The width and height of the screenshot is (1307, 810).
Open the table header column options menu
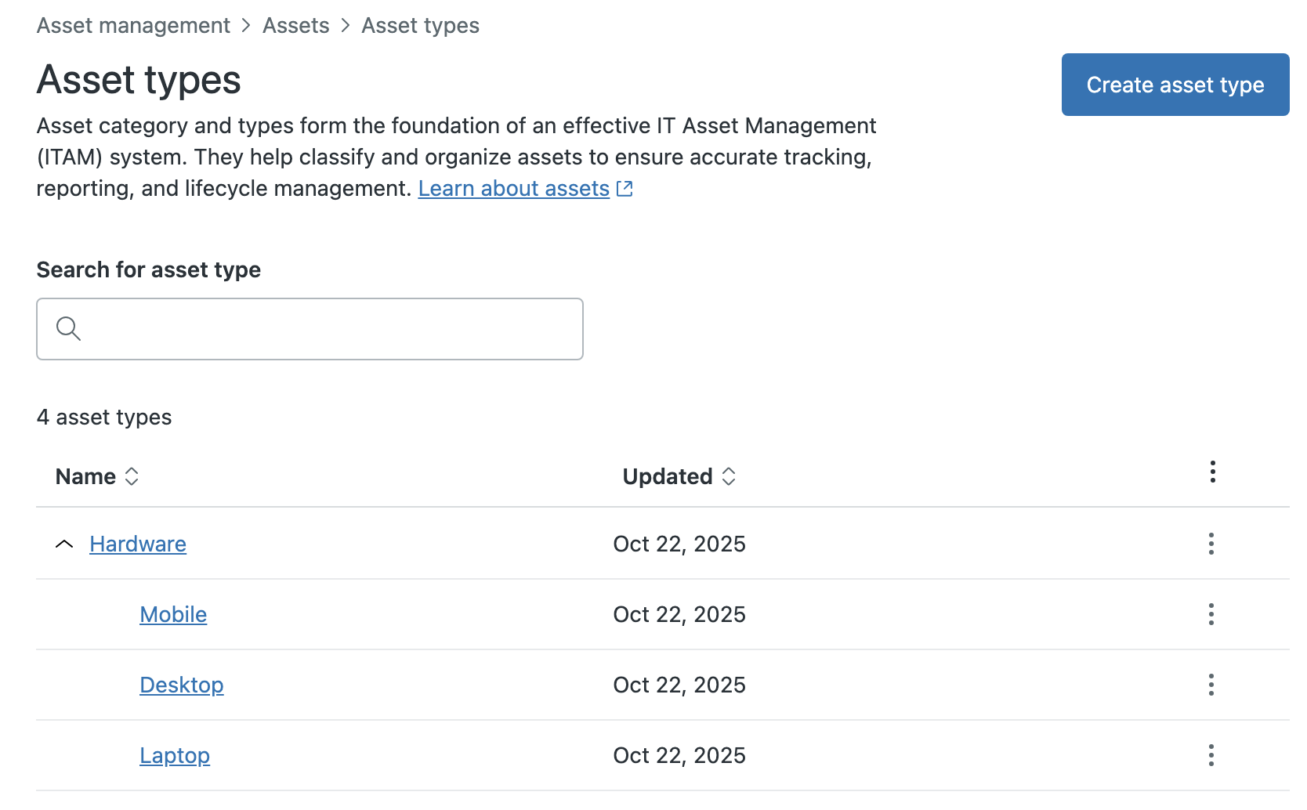[1212, 472]
